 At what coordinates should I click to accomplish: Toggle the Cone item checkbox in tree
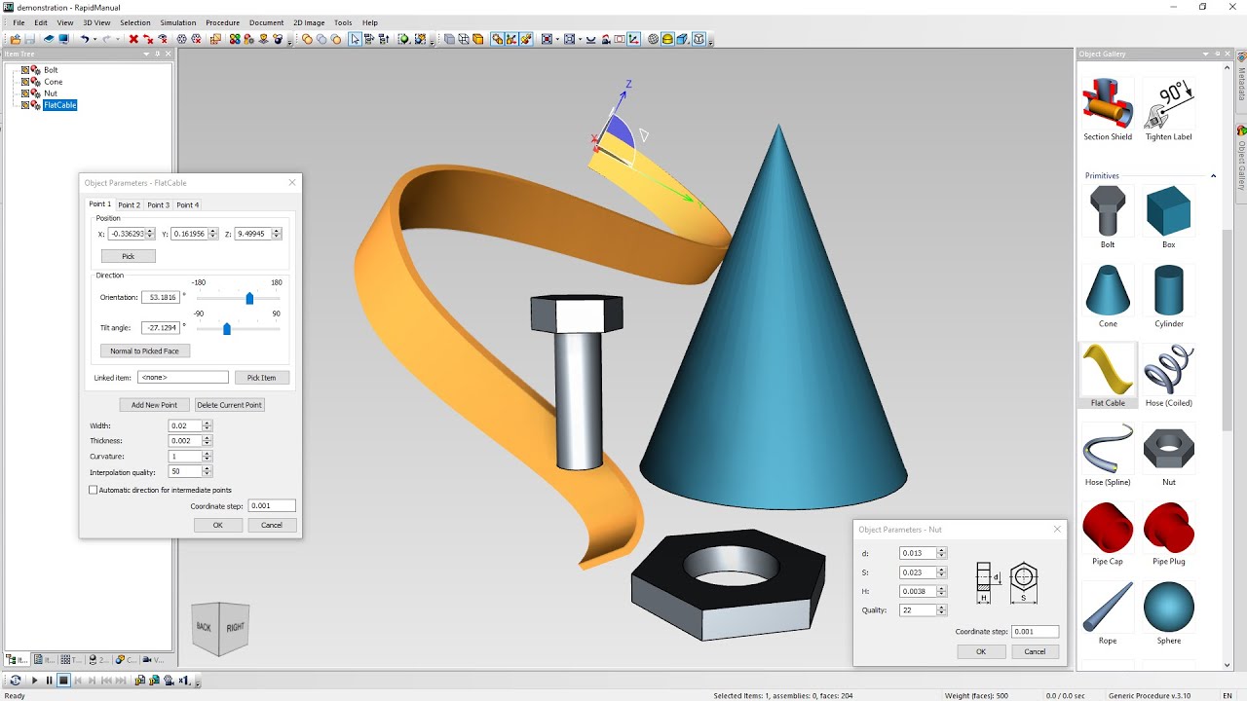[25, 82]
